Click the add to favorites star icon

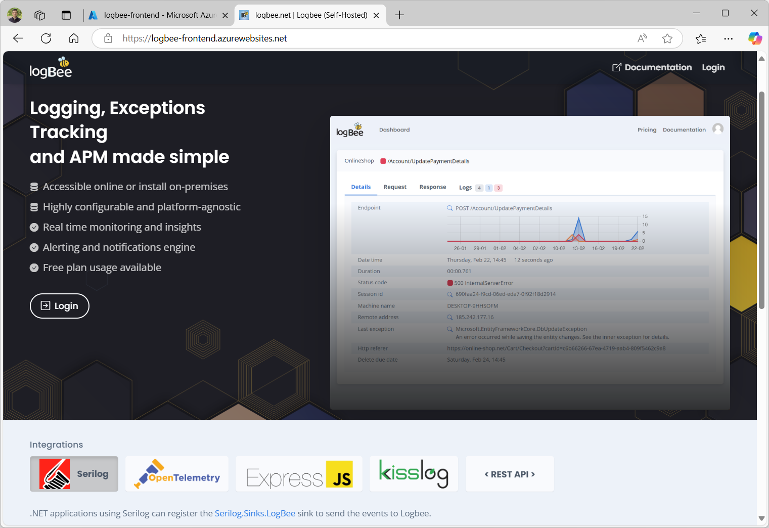[x=667, y=38]
